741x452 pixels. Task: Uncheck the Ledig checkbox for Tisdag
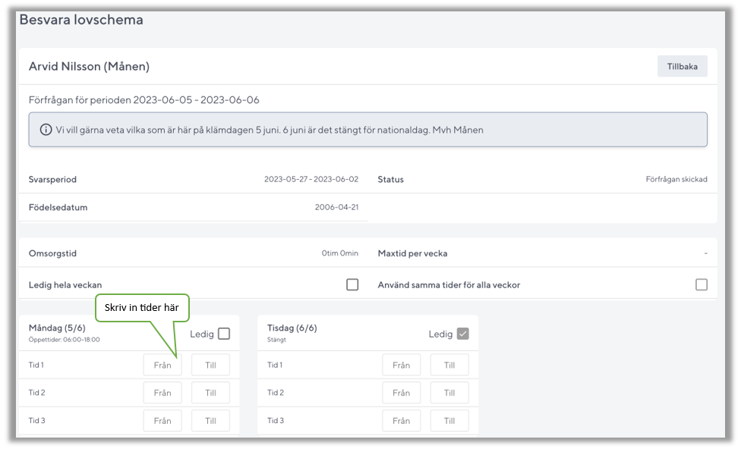pos(462,334)
